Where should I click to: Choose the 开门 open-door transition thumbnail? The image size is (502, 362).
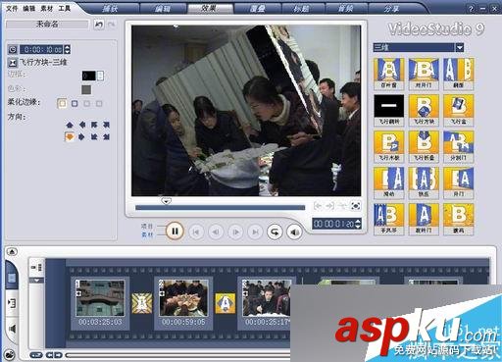point(459,182)
